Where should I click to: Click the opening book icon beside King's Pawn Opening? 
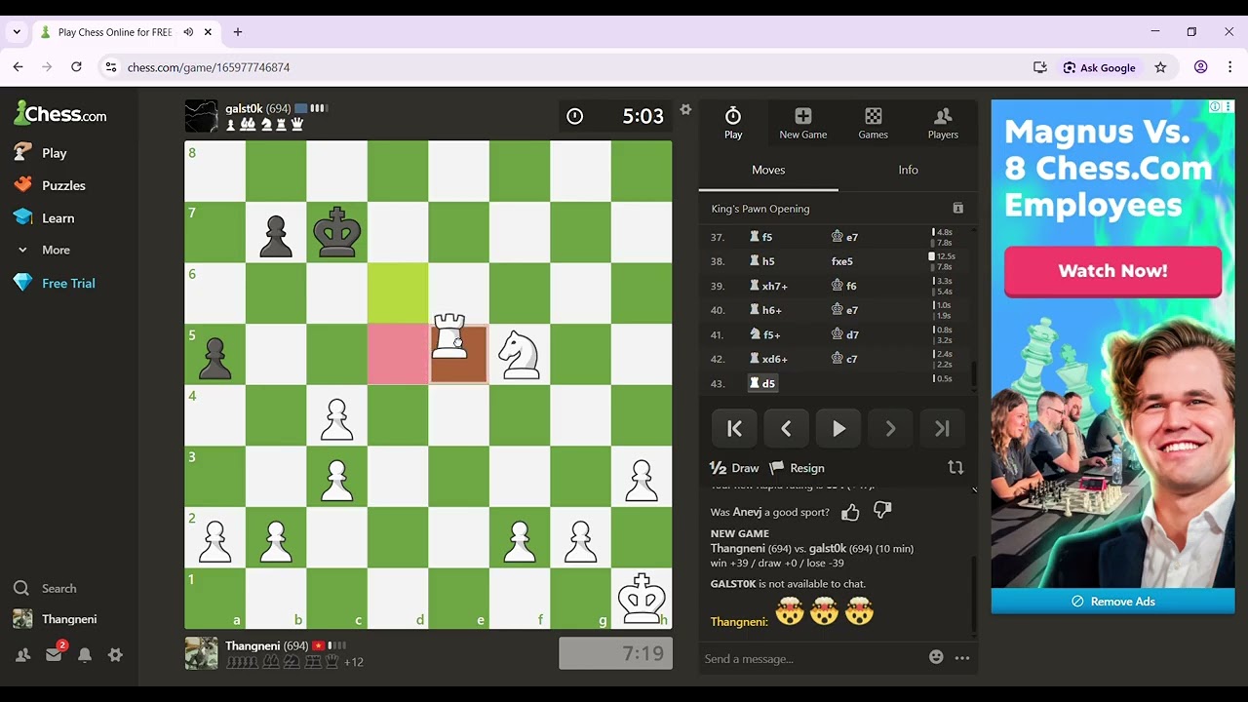tap(957, 209)
